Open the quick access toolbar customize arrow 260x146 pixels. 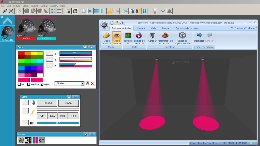127,23
